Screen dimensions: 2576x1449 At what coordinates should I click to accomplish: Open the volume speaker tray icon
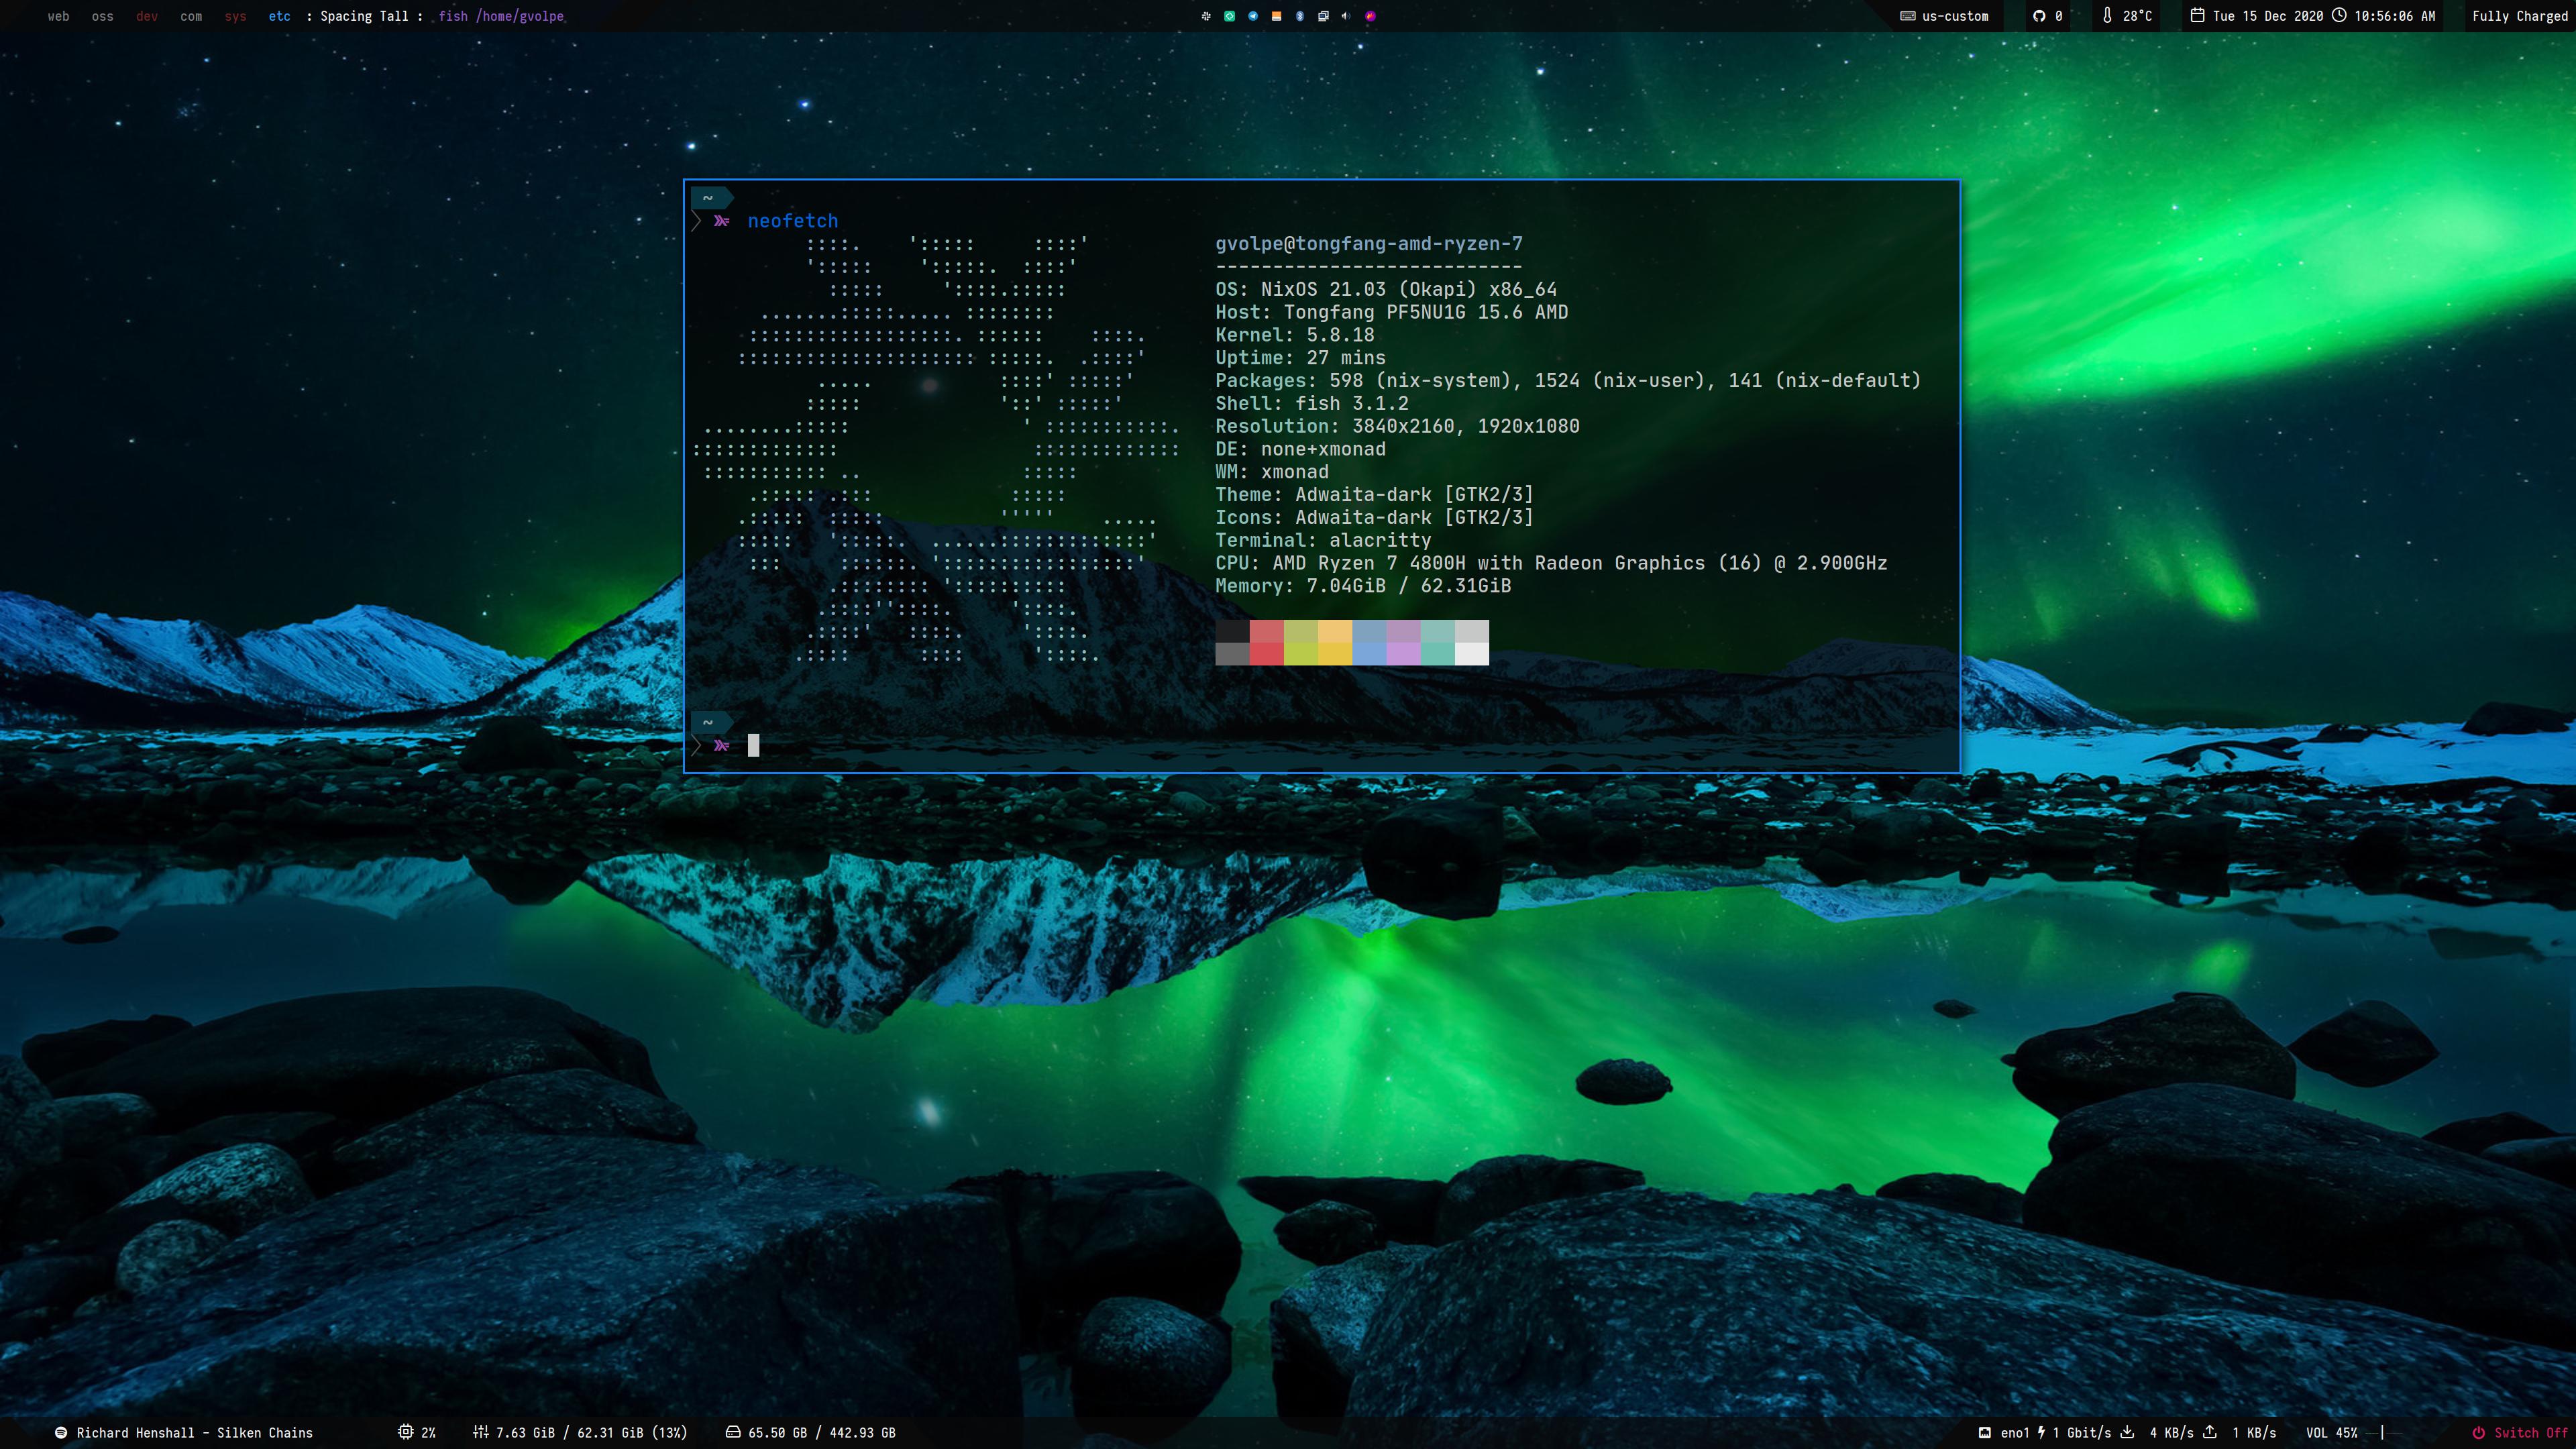click(1346, 16)
